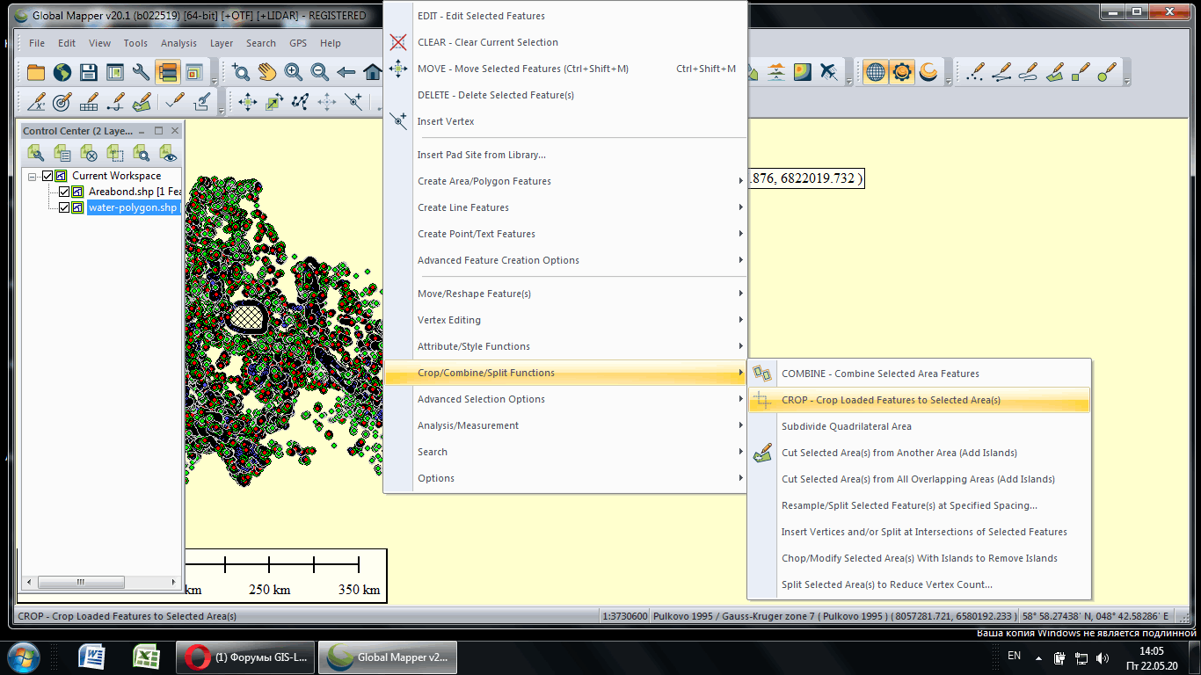The height and width of the screenshot is (675, 1201).
Task: Open Configuration with the wrench icon
Action: pyautogui.click(x=141, y=72)
